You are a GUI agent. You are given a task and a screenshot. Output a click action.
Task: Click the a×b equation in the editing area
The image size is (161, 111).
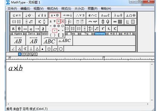[16, 68]
